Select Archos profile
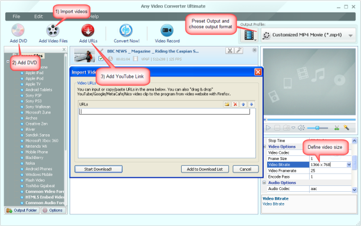361x226 pixels. coord(31,118)
